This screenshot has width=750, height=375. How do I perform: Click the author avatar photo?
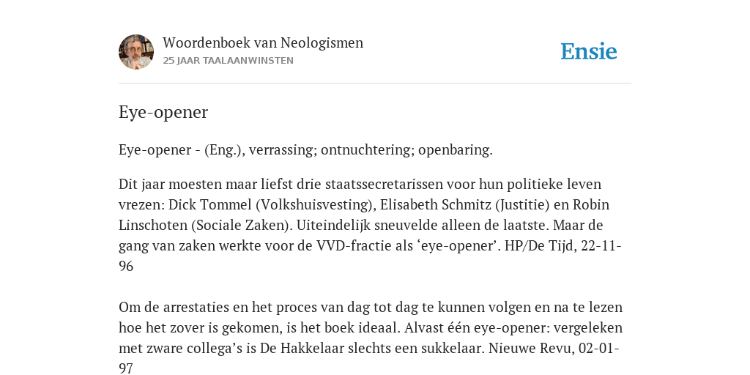[x=136, y=52]
